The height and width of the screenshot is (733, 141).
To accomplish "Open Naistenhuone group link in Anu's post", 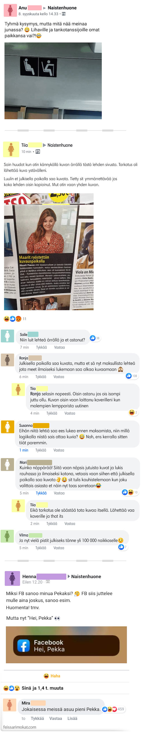I will pos(62,8).
